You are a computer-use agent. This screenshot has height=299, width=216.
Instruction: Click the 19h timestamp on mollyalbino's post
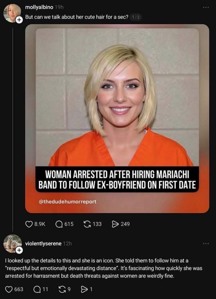(59, 7)
